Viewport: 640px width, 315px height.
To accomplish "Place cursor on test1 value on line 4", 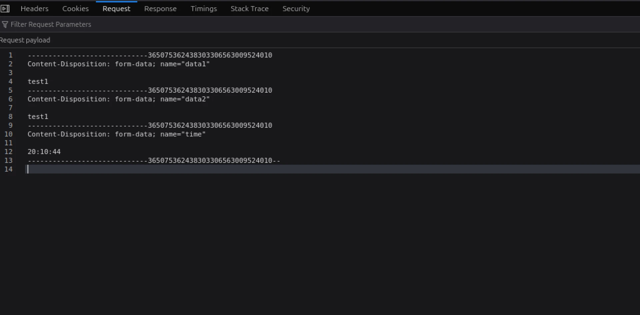I will tap(38, 82).
